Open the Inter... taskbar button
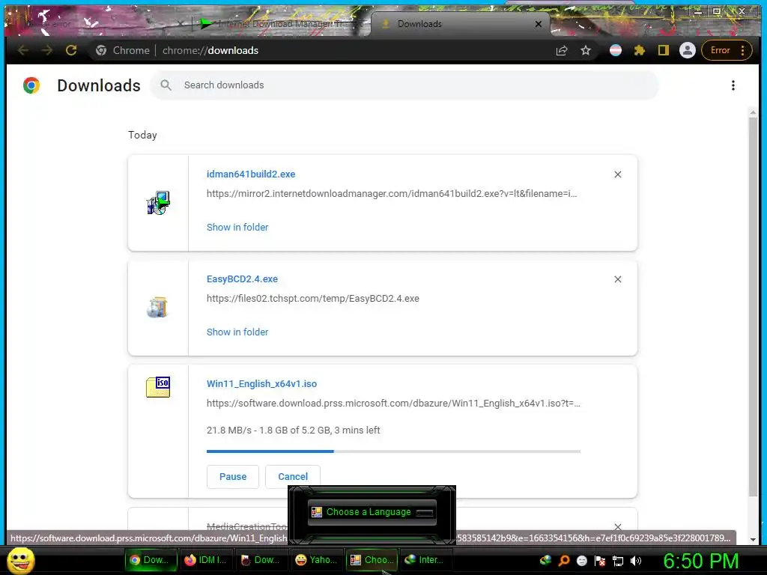The width and height of the screenshot is (767, 575). point(425,560)
